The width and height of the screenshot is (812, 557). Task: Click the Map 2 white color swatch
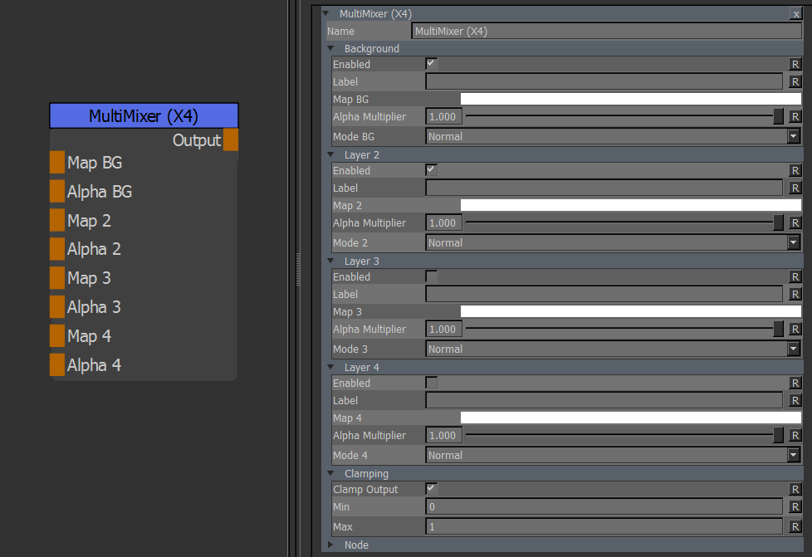[629, 205]
